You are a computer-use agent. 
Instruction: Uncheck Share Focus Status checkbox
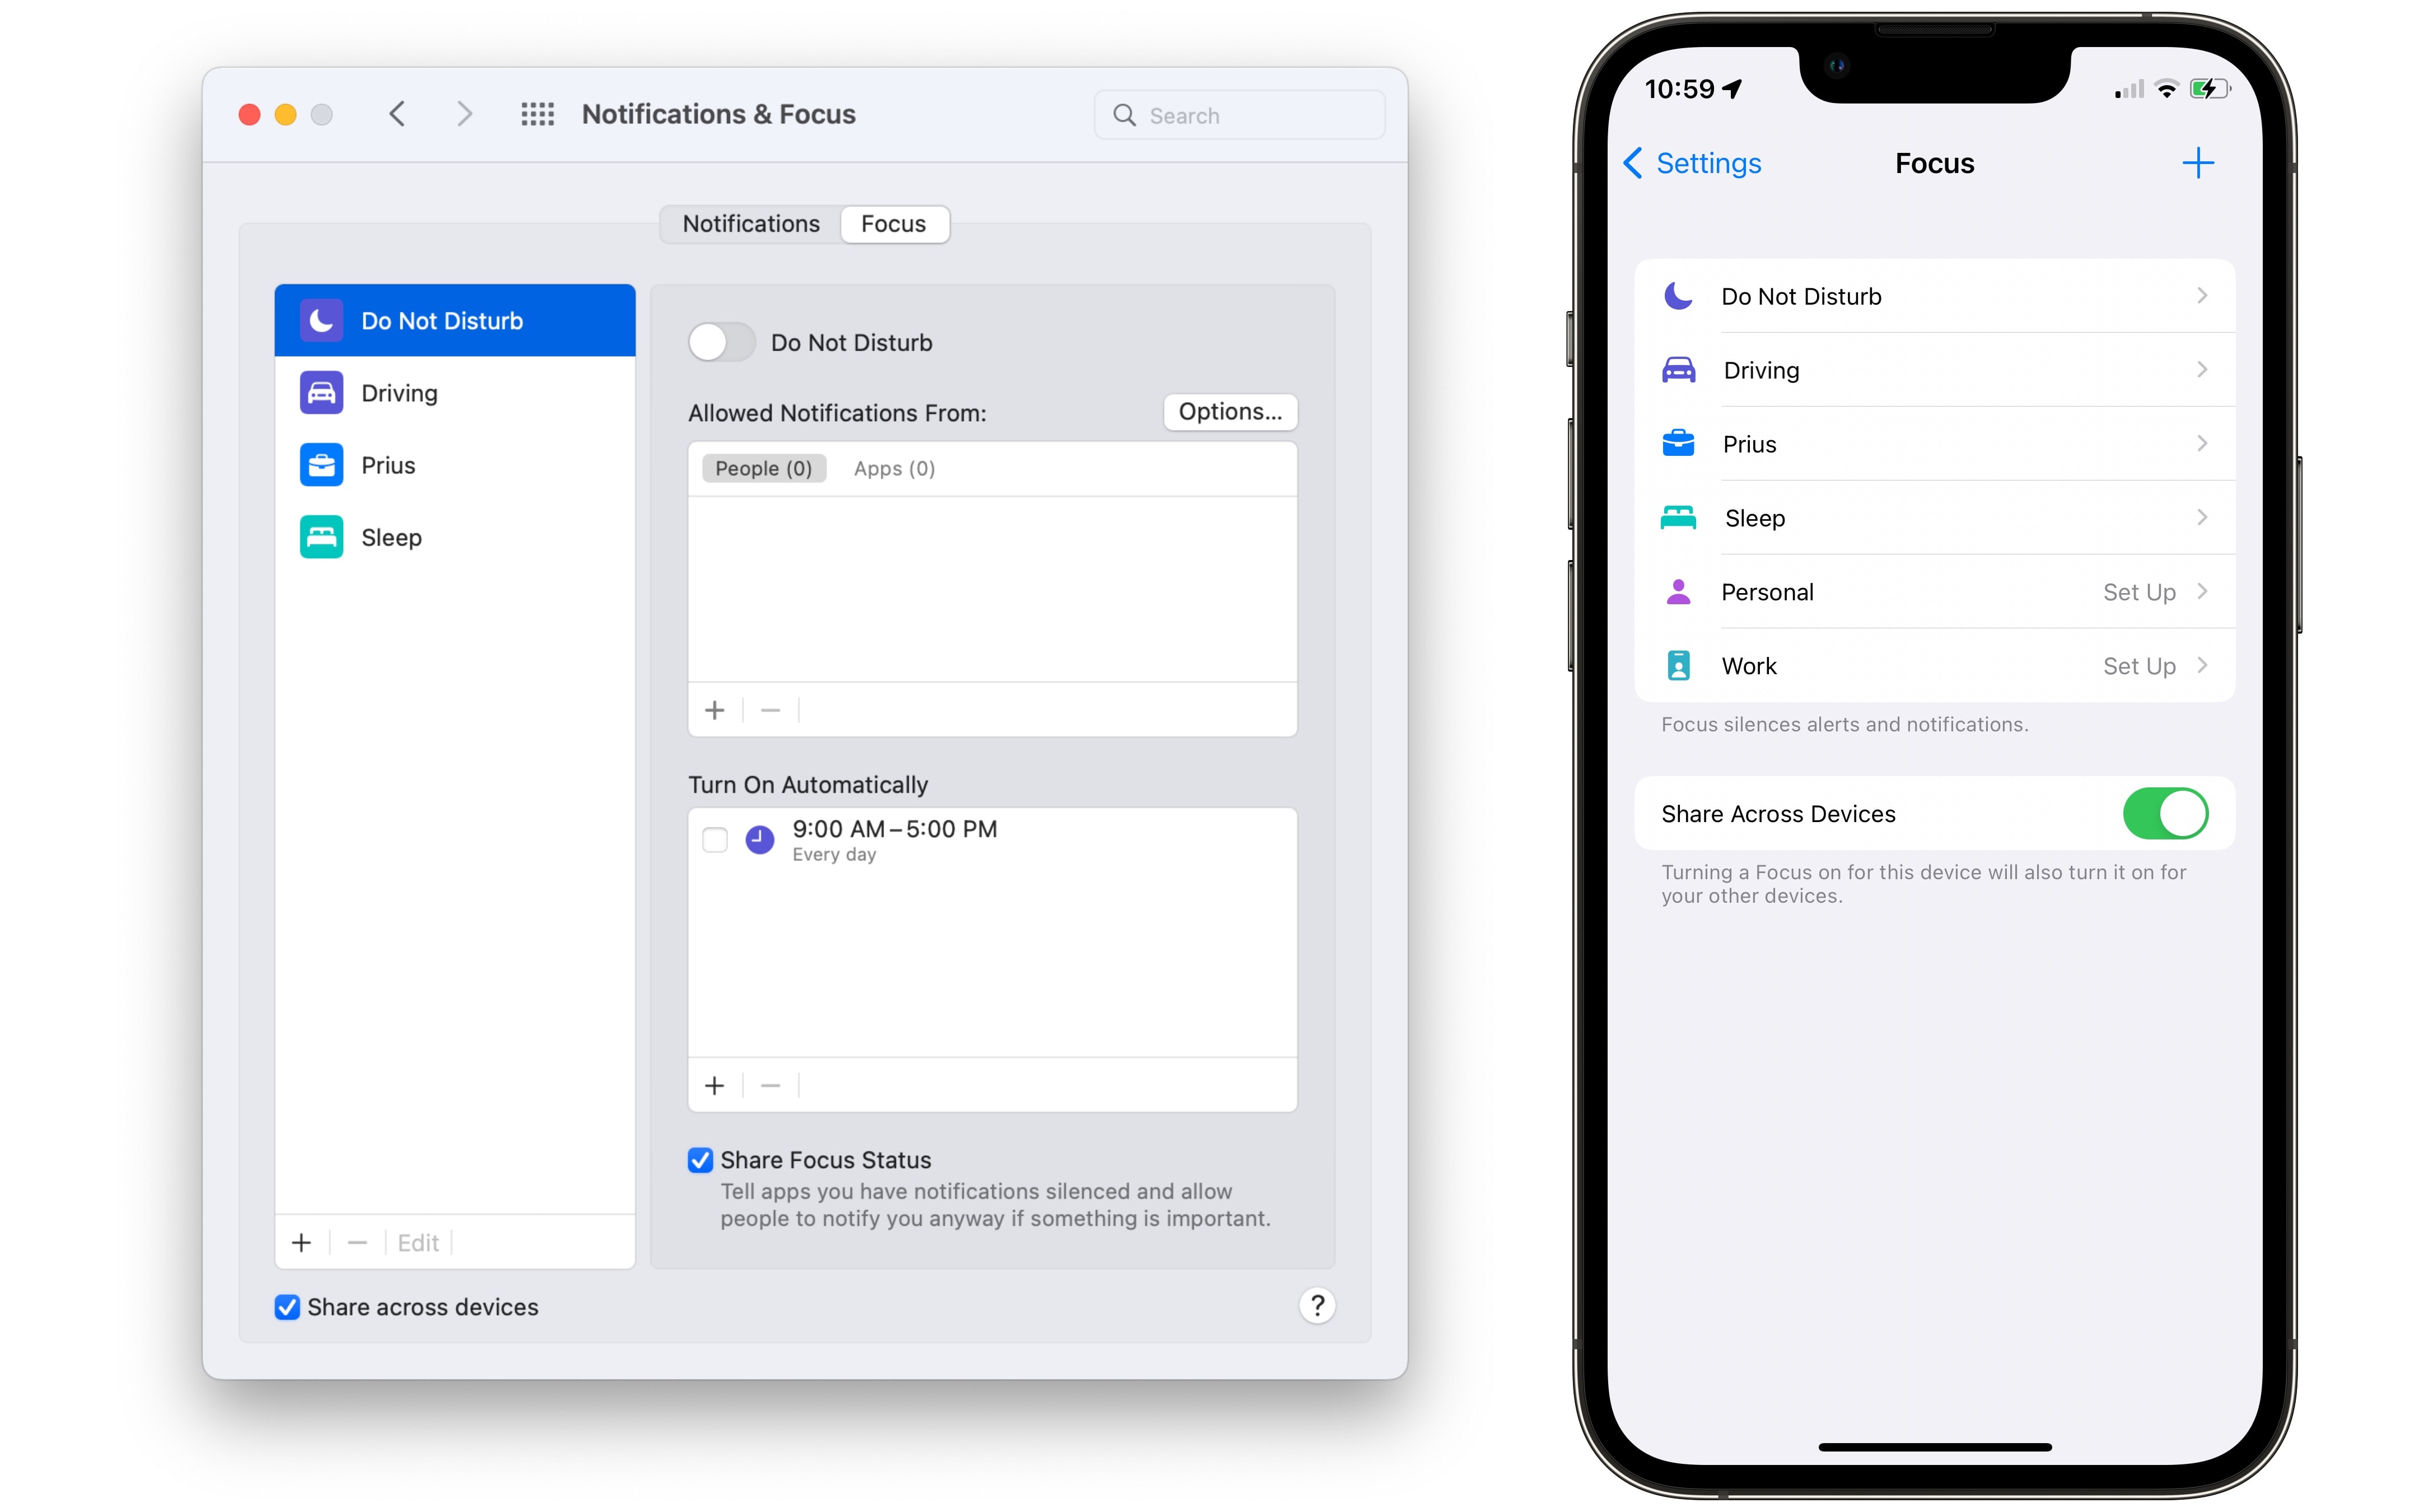(x=700, y=1160)
